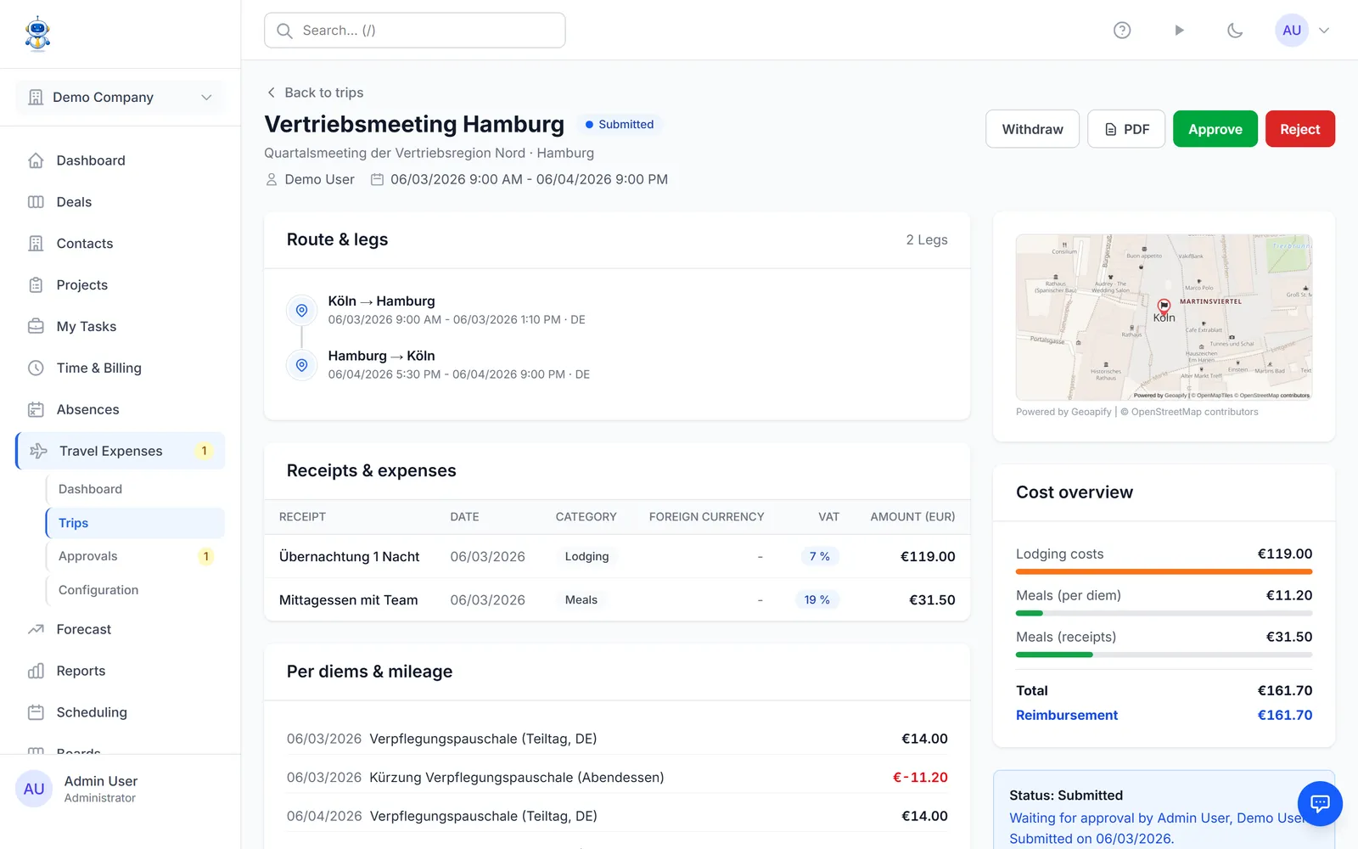The width and height of the screenshot is (1358, 849).
Task: Open the help question-mark icon
Action: pyautogui.click(x=1122, y=31)
